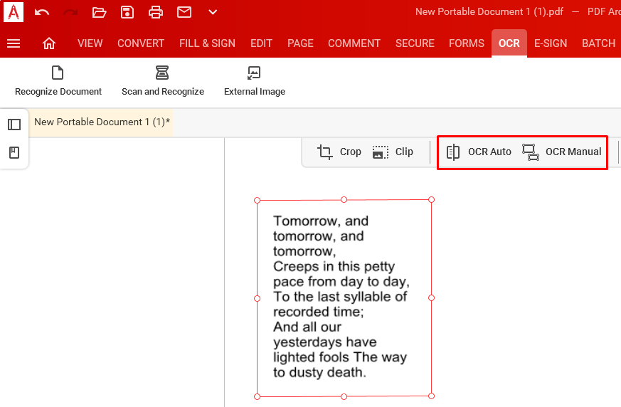Toggle the side panel icon
The height and width of the screenshot is (407, 621).
pos(14,125)
